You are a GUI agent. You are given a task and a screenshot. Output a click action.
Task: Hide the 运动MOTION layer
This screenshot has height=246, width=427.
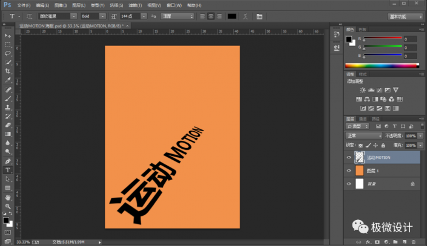[x=349, y=157]
